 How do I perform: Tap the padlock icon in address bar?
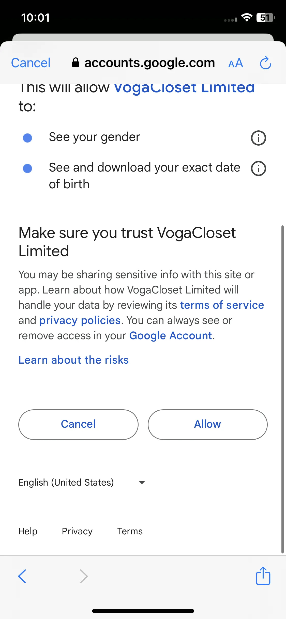(76, 63)
